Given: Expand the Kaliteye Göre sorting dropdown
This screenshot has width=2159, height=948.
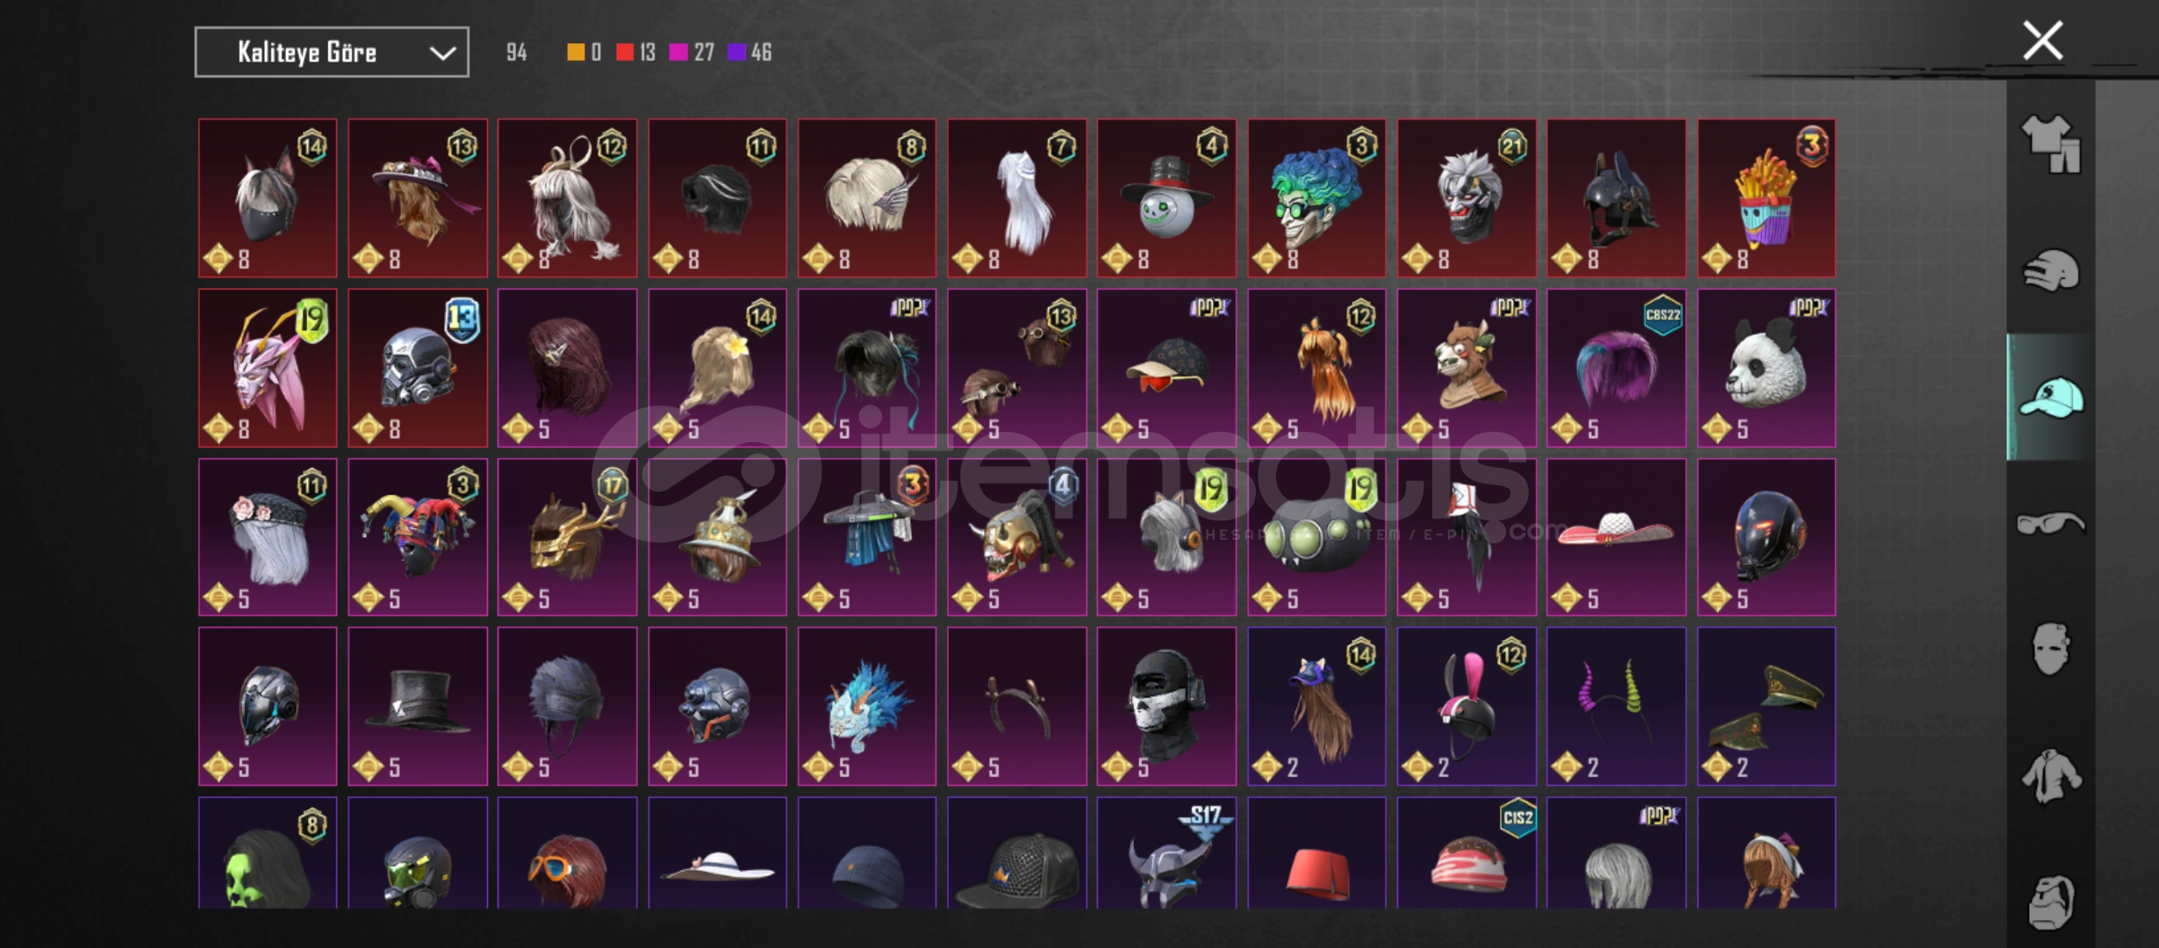Looking at the screenshot, I should (x=332, y=53).
